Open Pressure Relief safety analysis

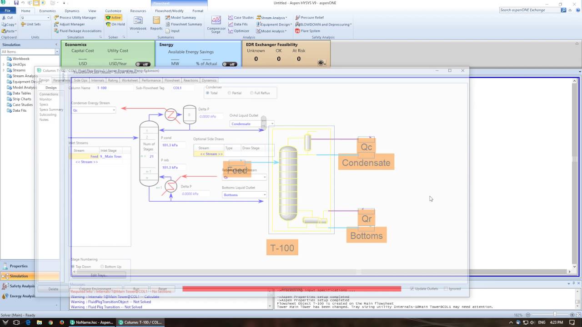309,18
